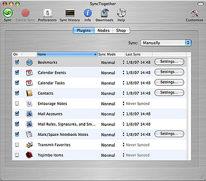The width and height of the screenshot is (206, 181).
Task: Open Settings for Calendar Tasks
Action: coord(169,82)
